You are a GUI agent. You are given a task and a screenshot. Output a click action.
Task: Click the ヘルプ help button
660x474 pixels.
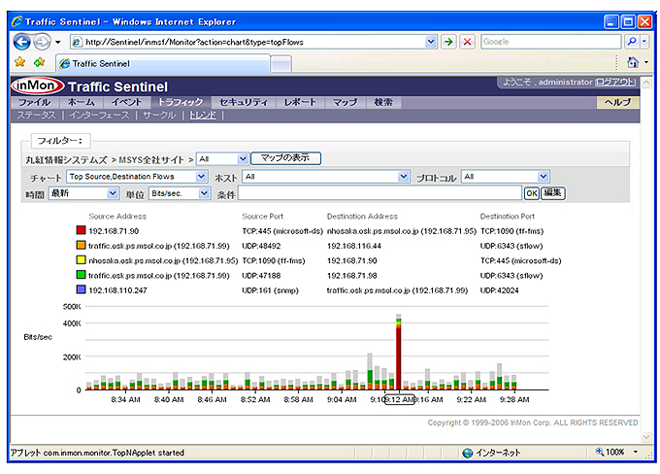click(617, 102)
